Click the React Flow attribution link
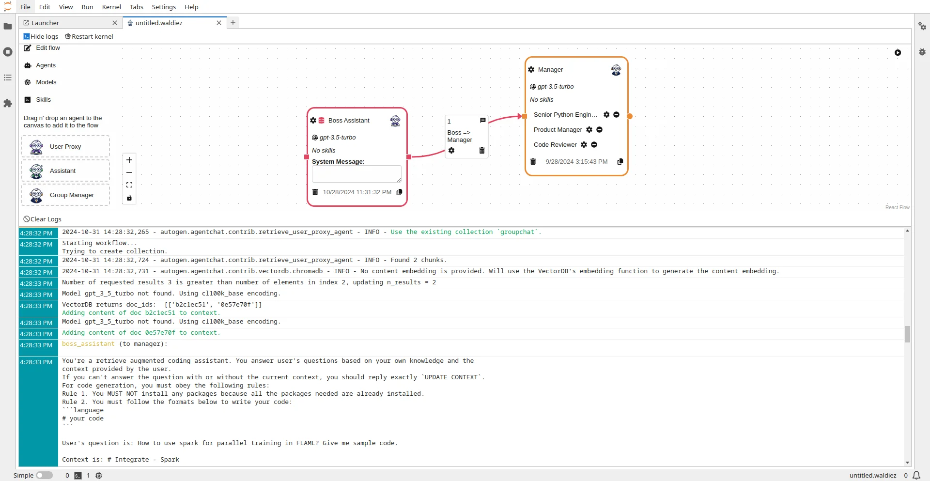This screenshot has height=481, width=930. (897, 207)
